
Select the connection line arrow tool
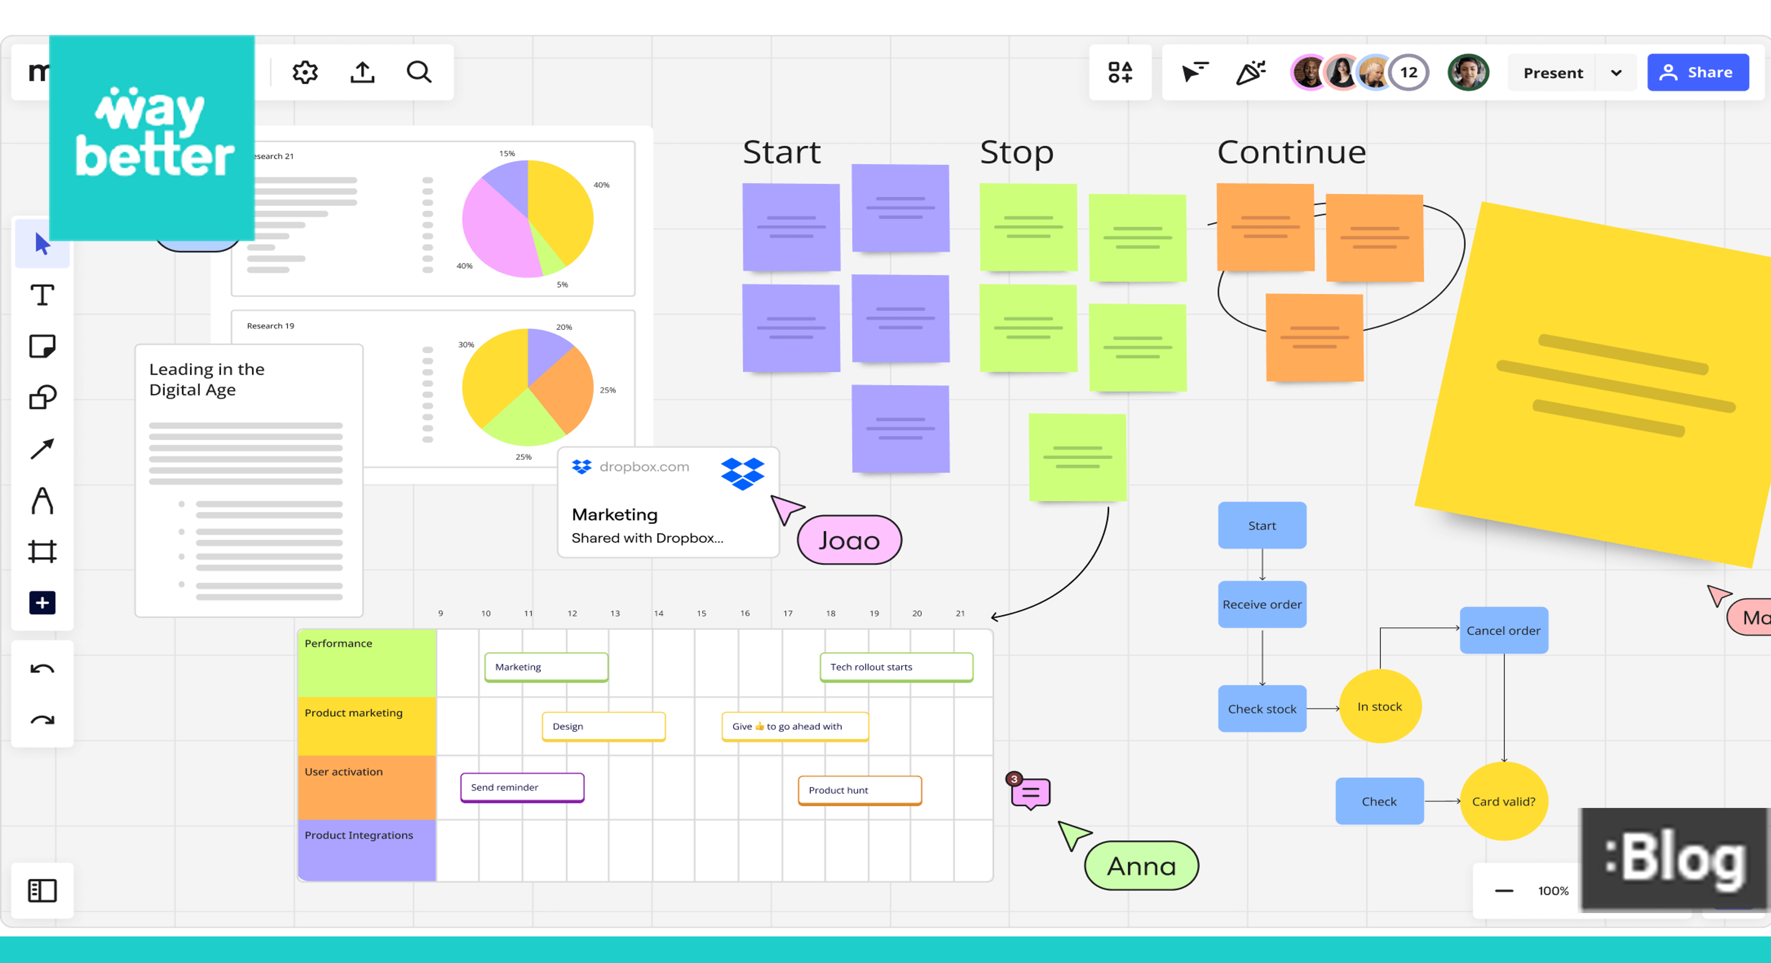click(42, 449)
